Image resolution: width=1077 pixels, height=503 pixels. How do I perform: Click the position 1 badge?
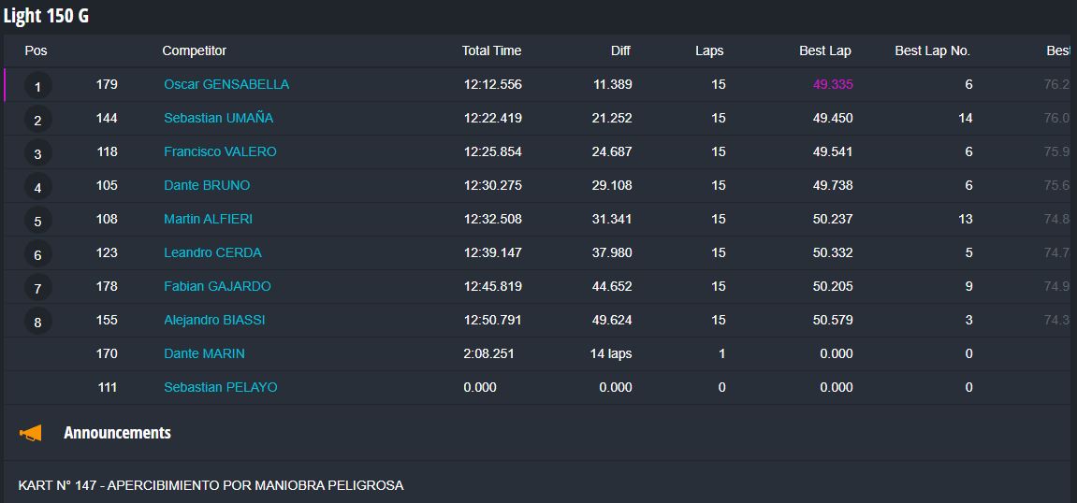37,87
